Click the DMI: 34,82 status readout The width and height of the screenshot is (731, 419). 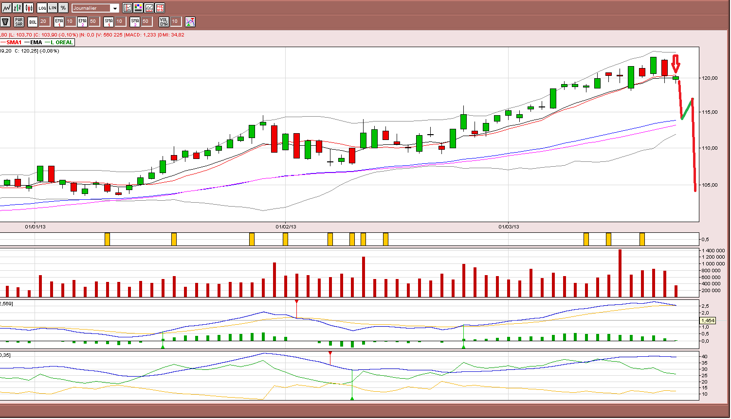172,35
